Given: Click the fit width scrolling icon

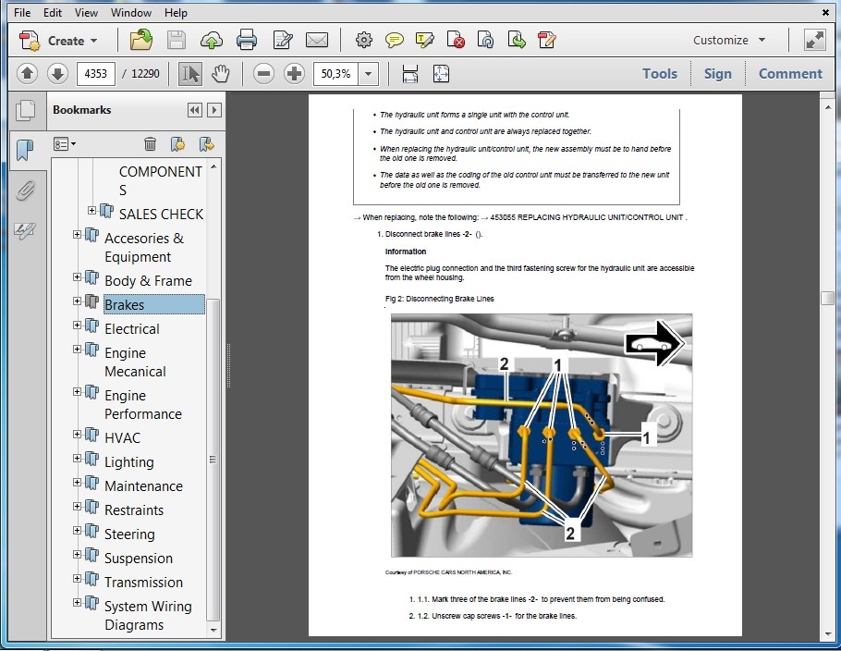Looking at the screenshot, I should point(410,74).
